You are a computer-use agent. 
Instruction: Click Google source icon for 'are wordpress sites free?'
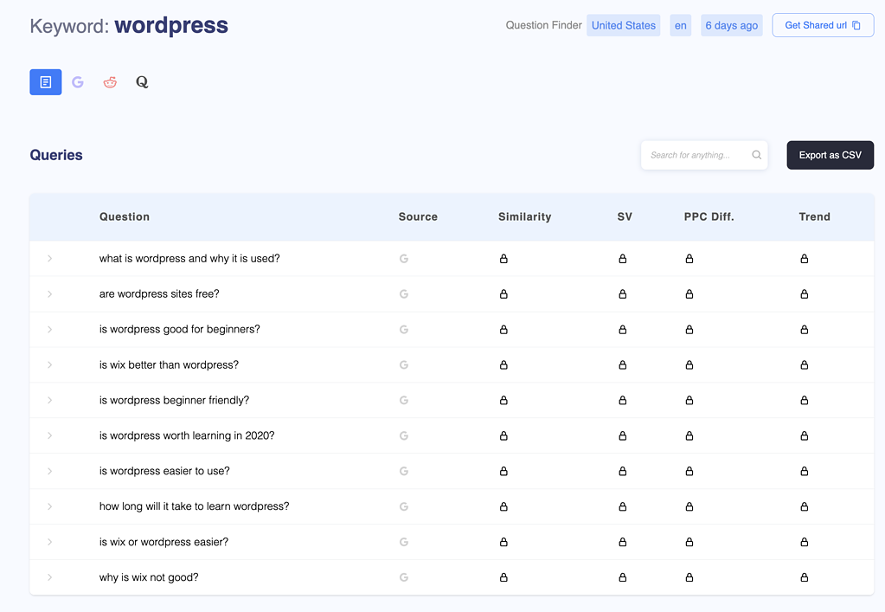coord(404,294)
